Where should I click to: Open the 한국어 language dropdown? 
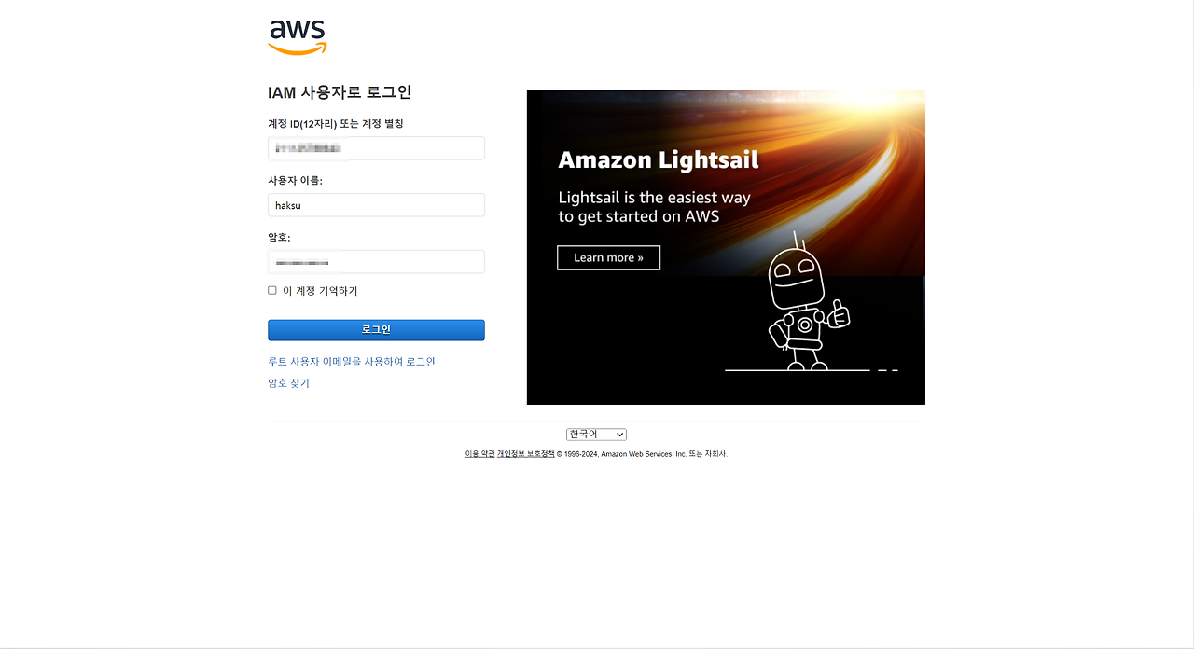click(x=596, y=435)
